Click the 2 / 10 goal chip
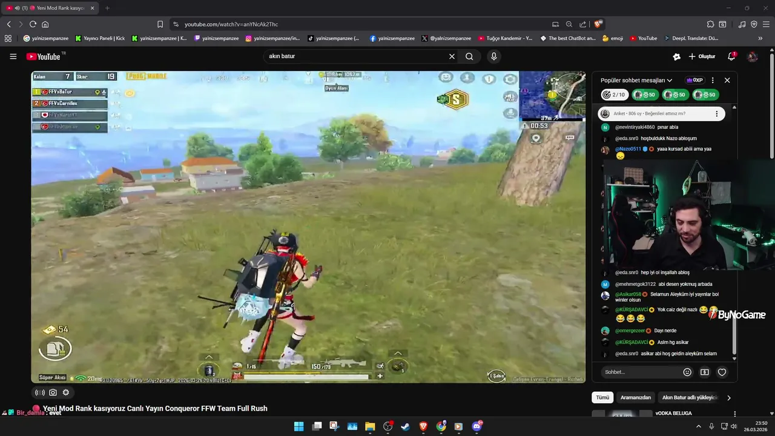Image resolution: width=775 pixels, height=436 pixels. pyautogui.click(x=615, y=94)
